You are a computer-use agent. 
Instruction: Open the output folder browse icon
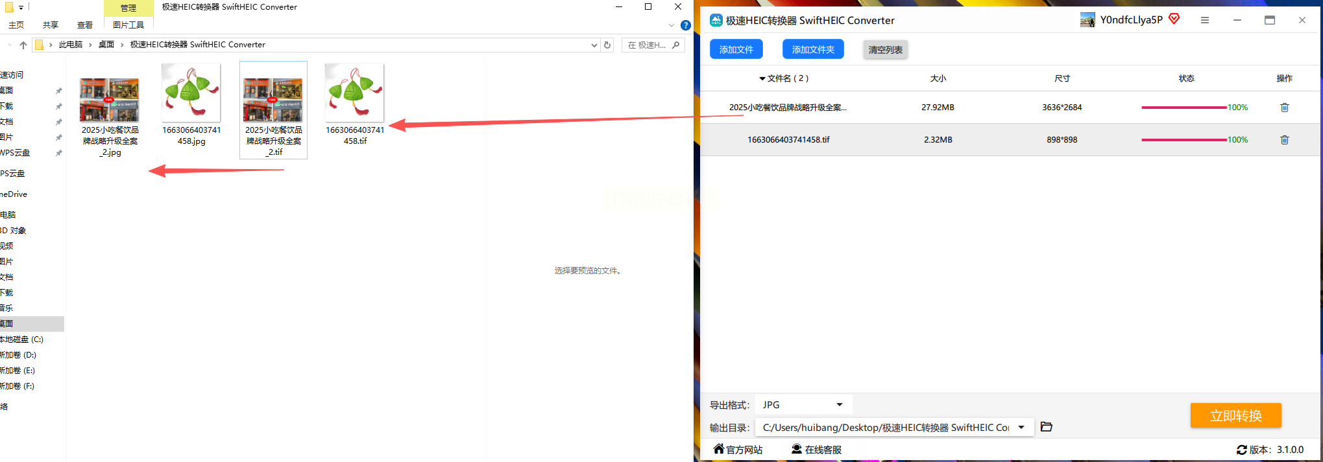coord(1046,426)
